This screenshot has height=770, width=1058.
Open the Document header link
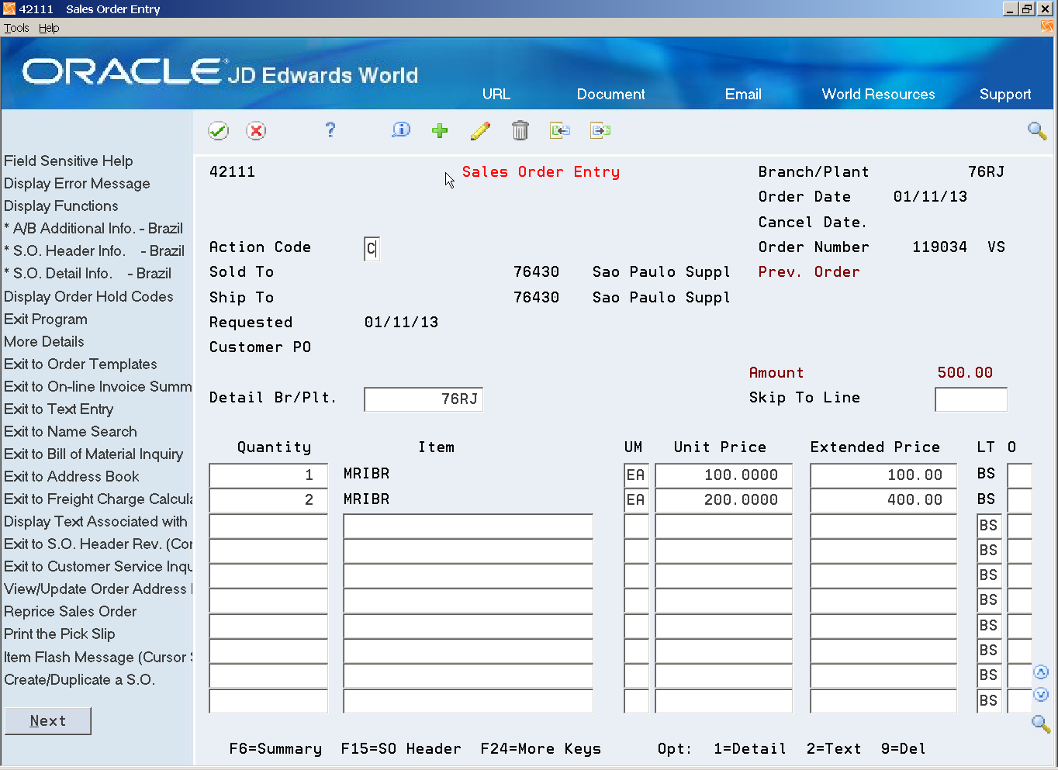click(x=610, y=94)
